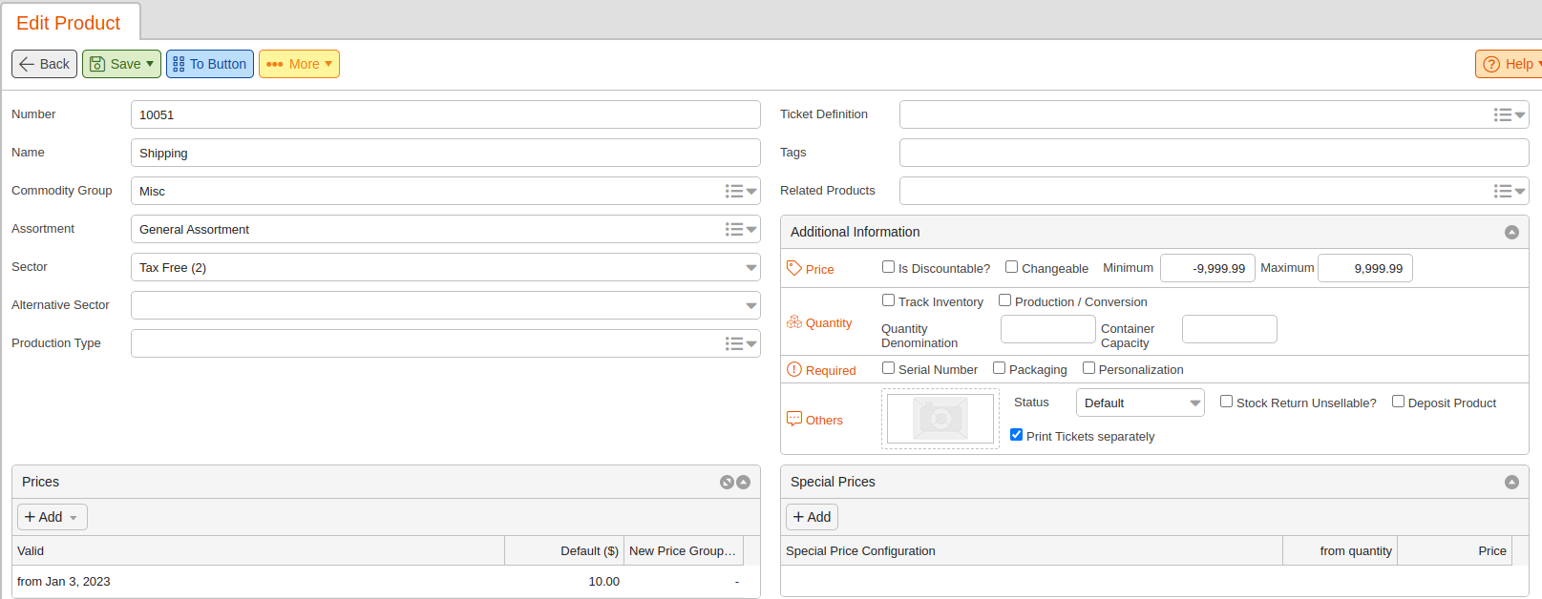Viewport: 1542px width, 599px height.
Task: Enable the Packaging checkbox
Action: coord(999,368)
